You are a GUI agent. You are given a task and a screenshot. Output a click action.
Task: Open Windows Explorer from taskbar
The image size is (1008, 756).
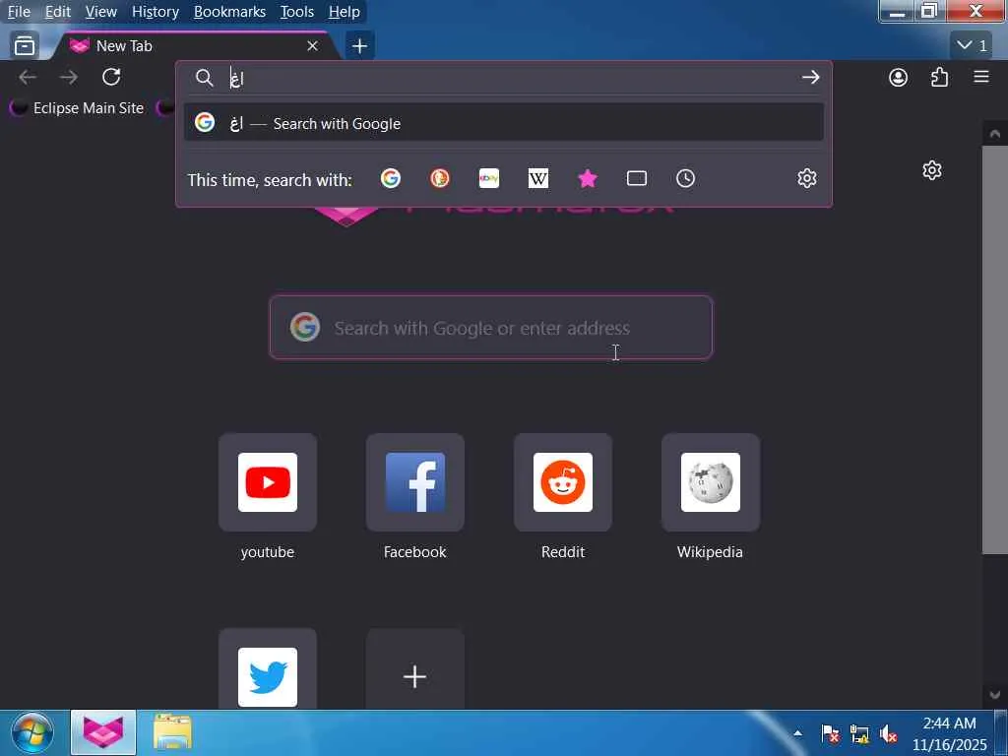172,732
